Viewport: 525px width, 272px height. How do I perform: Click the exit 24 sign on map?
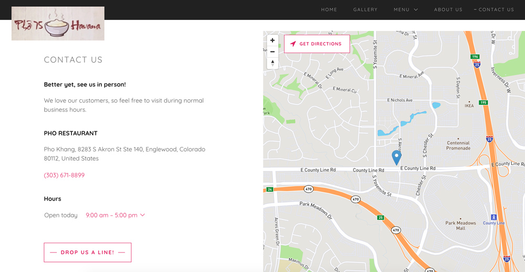coord(270,189)
